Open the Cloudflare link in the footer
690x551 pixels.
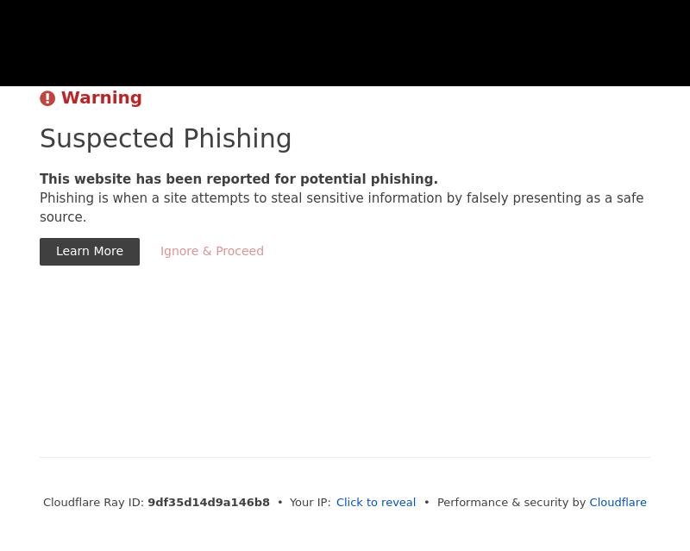click(x=618, y=503)
